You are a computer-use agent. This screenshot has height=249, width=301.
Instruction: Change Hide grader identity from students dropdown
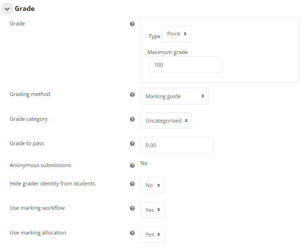coord(152,185)
